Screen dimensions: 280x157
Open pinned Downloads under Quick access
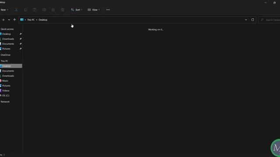point(8,39)
